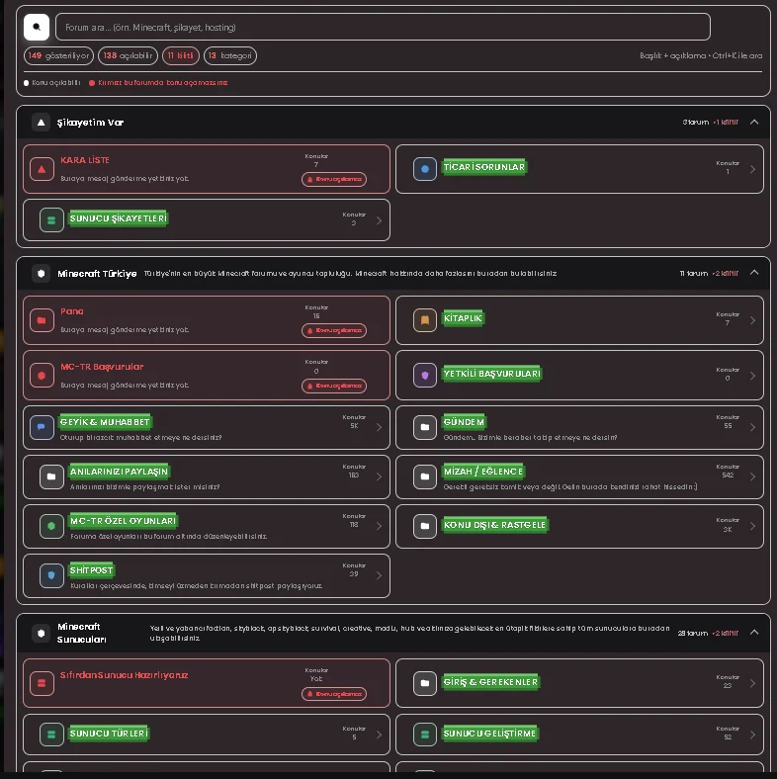777x779 pixels.
Task: Click the Sıfırdan Sunucu Hazırlıyoruz icon
Action: pyautogui.click(x=42, y=684)
